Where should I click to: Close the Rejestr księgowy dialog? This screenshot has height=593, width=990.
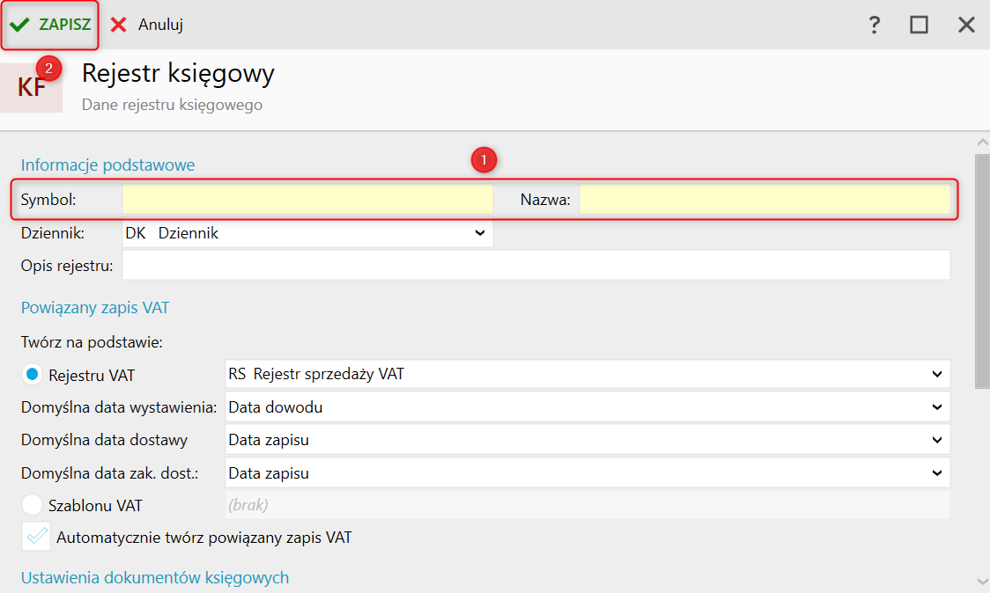click(966, 25)
